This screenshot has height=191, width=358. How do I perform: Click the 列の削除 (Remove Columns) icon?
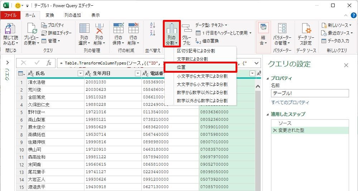[99, 29]
